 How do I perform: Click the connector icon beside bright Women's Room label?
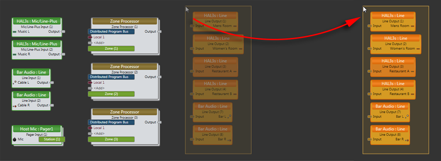[418, 49]
